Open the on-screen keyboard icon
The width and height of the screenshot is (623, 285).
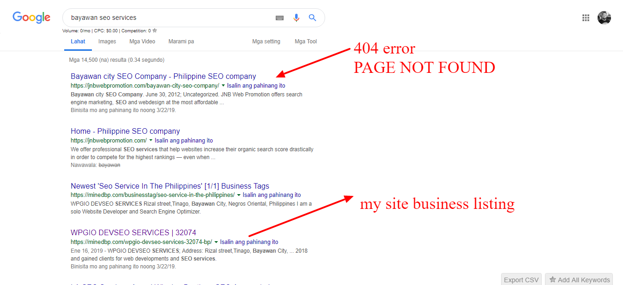tap(280, 18)
